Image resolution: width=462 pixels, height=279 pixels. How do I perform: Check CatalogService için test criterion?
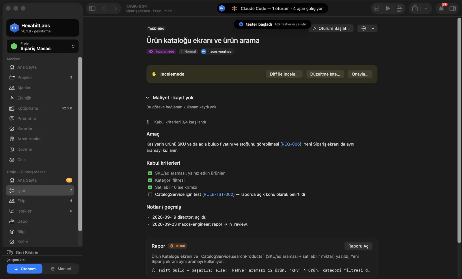click(x=150, y=194)
